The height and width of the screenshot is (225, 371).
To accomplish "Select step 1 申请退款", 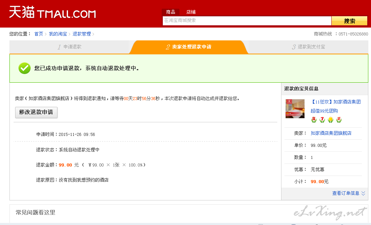I will [69, 47].
